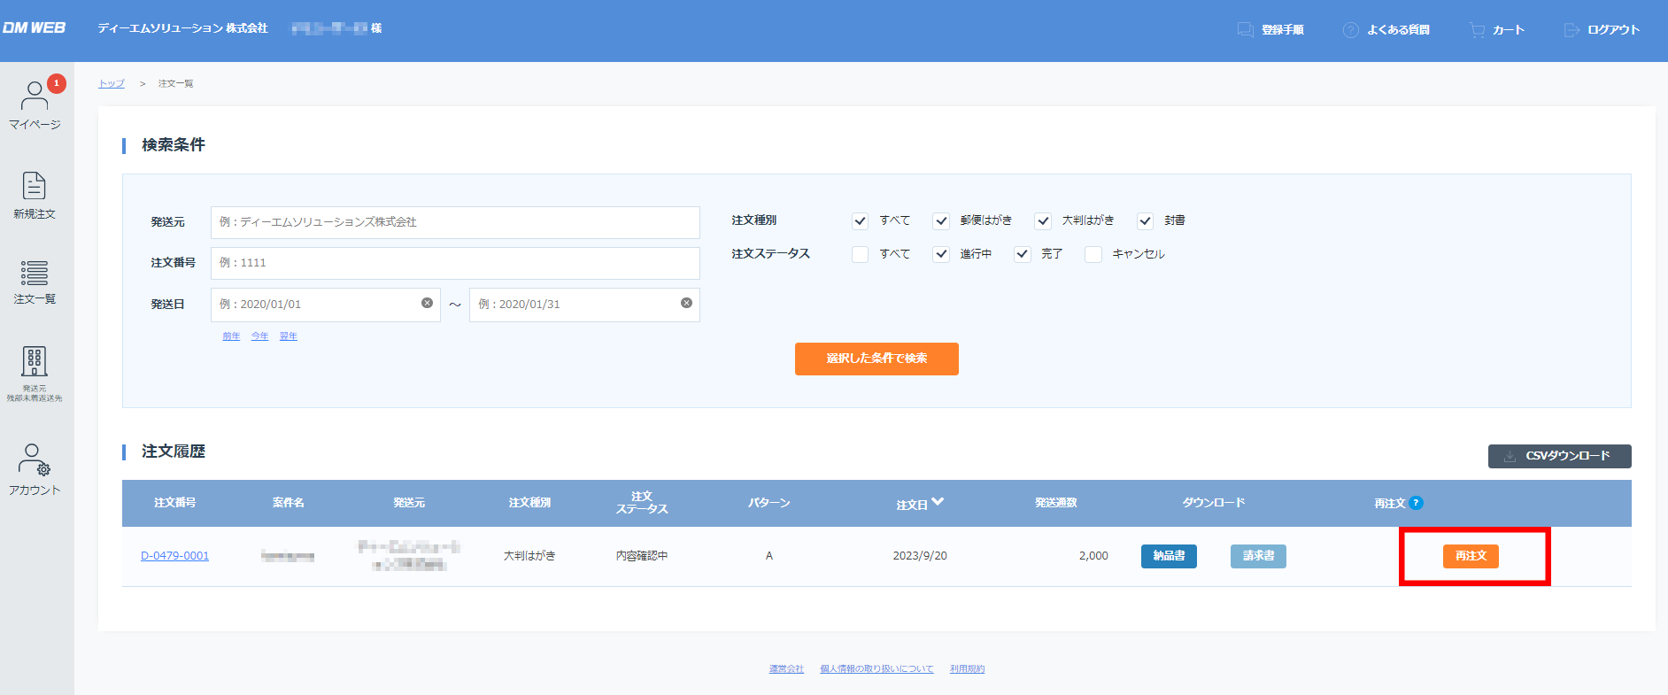Open 利用規約 footer link
The image size is (1668, 695).
967,669
